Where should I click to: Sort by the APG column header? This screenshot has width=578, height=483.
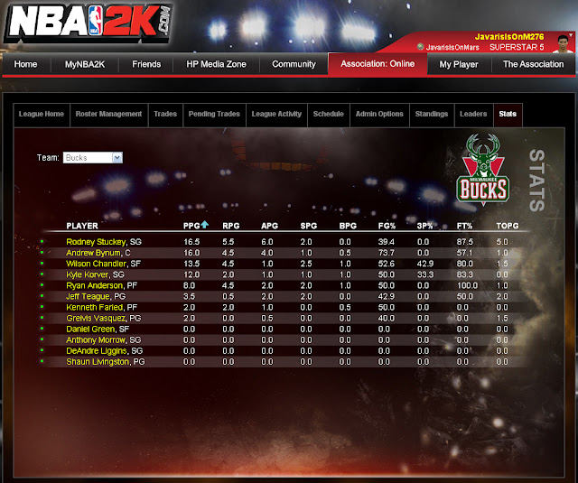click(x=269, y=226)
